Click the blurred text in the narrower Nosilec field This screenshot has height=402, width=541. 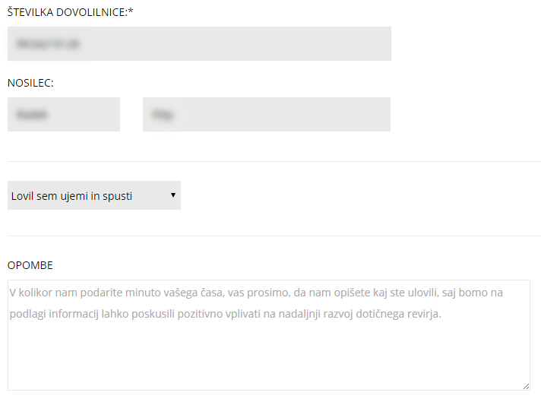point(32,114)
